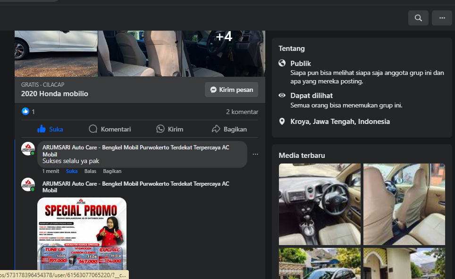The height and width of the screenshot is (279, 455).
Task: Open the house gate media thumbnail
Action: tap(404, 263)
